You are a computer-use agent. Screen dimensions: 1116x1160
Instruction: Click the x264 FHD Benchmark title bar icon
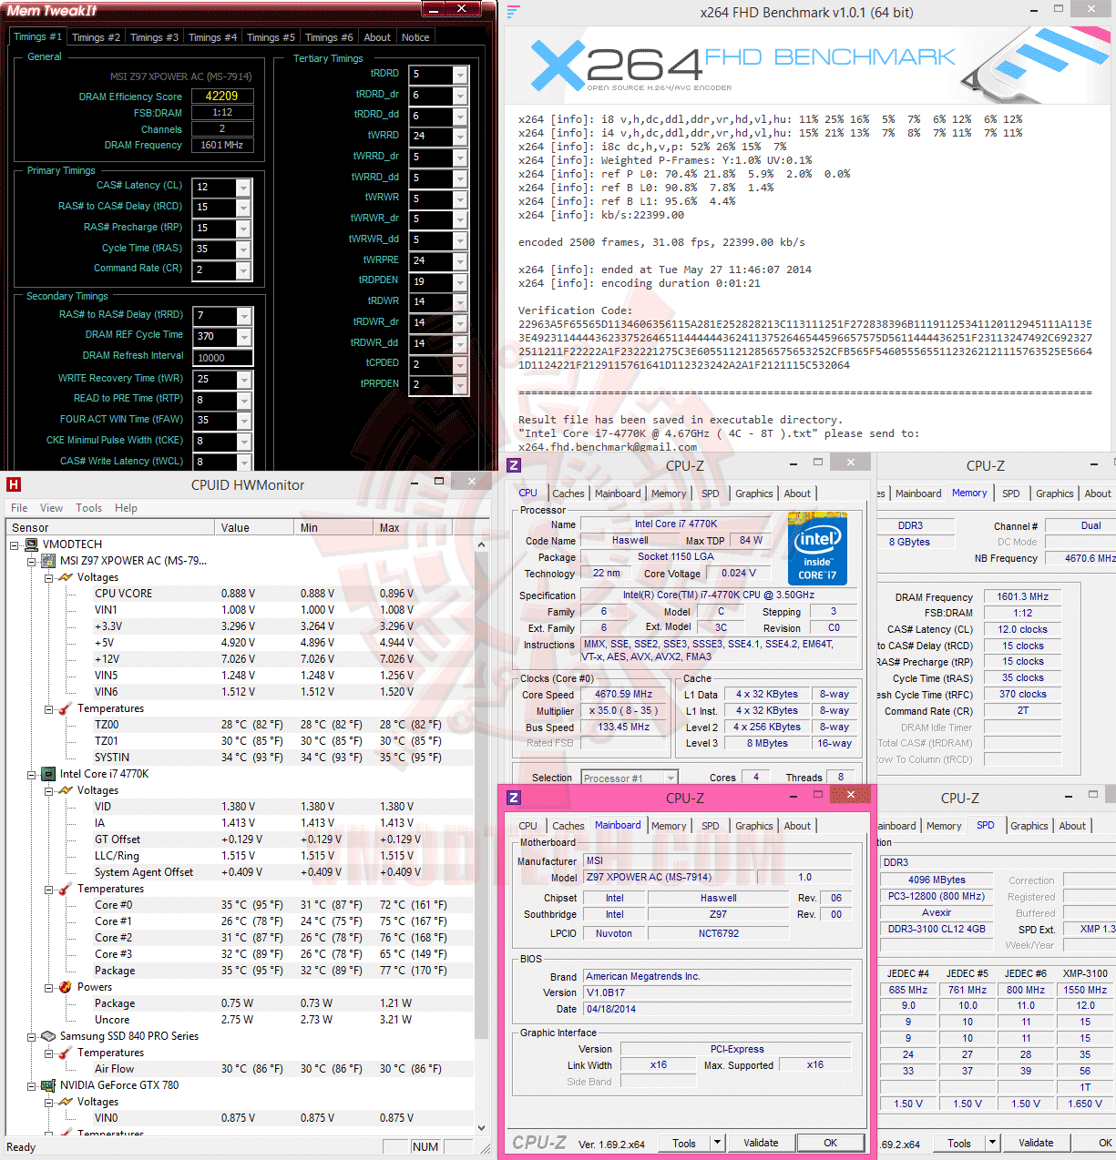point(514,12)
